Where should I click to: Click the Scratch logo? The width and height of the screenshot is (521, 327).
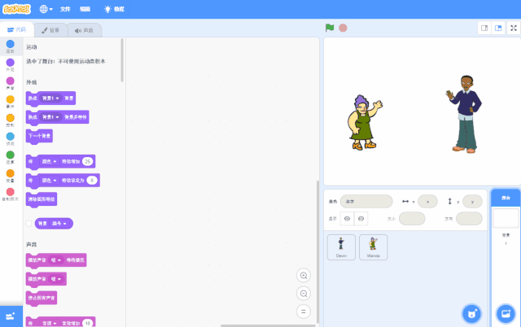tap(16, 9)
